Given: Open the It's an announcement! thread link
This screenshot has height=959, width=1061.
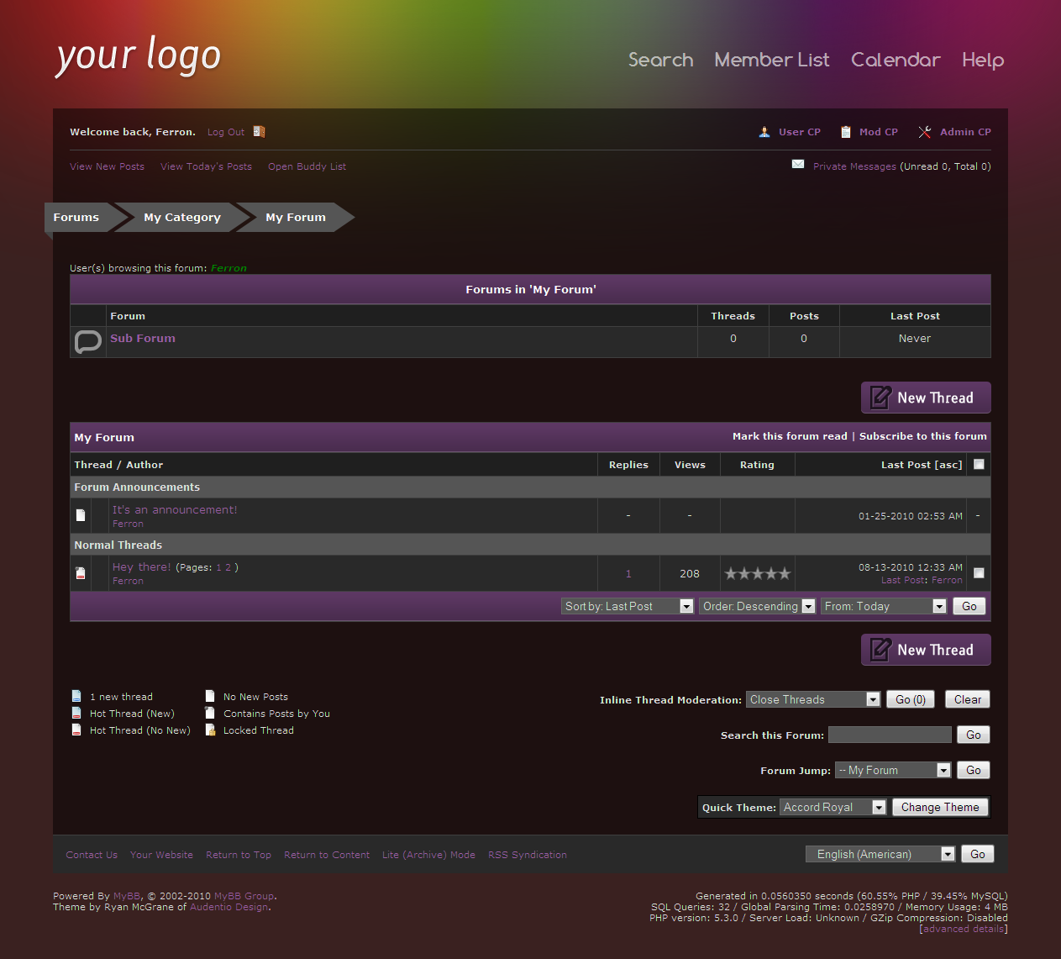Looking at the screenshot, I should [175, 509].
